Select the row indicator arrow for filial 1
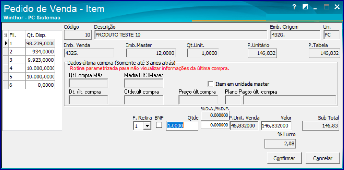344x170 pixels. (x=6, y=43)
